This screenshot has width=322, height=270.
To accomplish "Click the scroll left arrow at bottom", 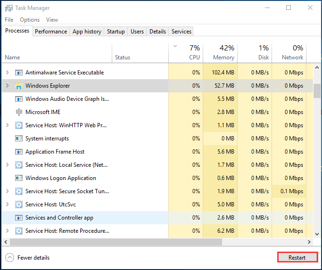I will (6, 242).
